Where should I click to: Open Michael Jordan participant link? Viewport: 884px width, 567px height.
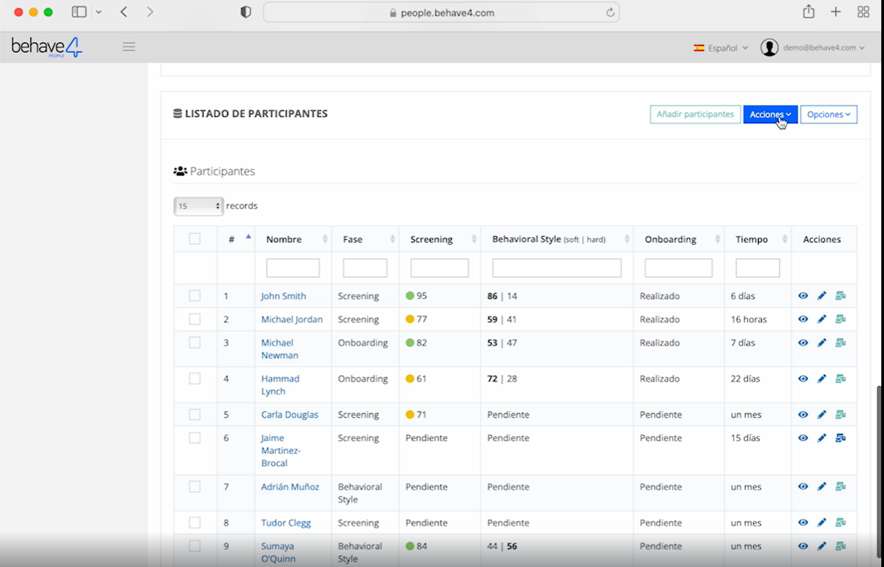(292, 319)
